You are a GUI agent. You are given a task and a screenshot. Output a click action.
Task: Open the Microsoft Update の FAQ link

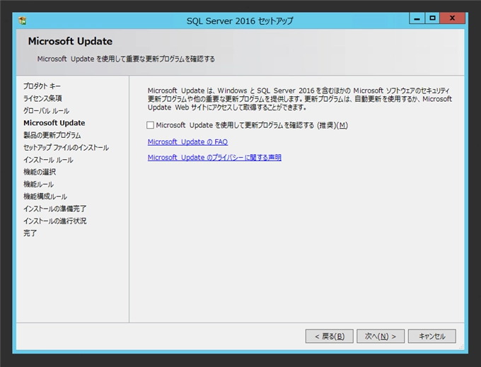pos(187,142)
